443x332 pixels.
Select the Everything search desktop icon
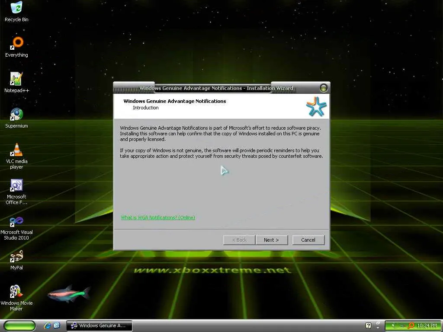[16, 47]
